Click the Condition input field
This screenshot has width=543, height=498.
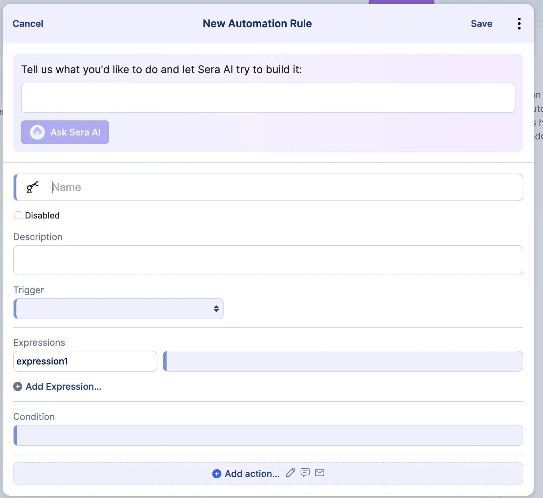click(x=268, y=435)
